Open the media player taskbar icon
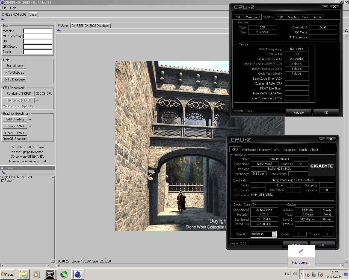The height and width of the screenshot is (280, 349). [x=36, y=274]
